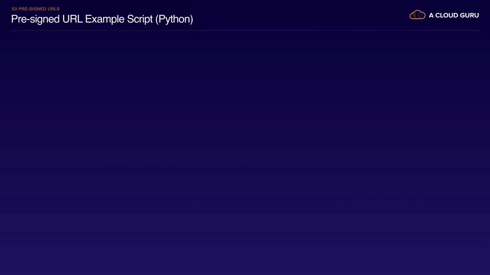Click the empty slide body area
490x275 pixels.
(x=245, y=153)
